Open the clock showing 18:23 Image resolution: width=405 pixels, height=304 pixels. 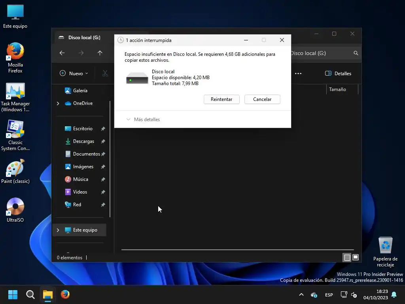pos(376,294)
